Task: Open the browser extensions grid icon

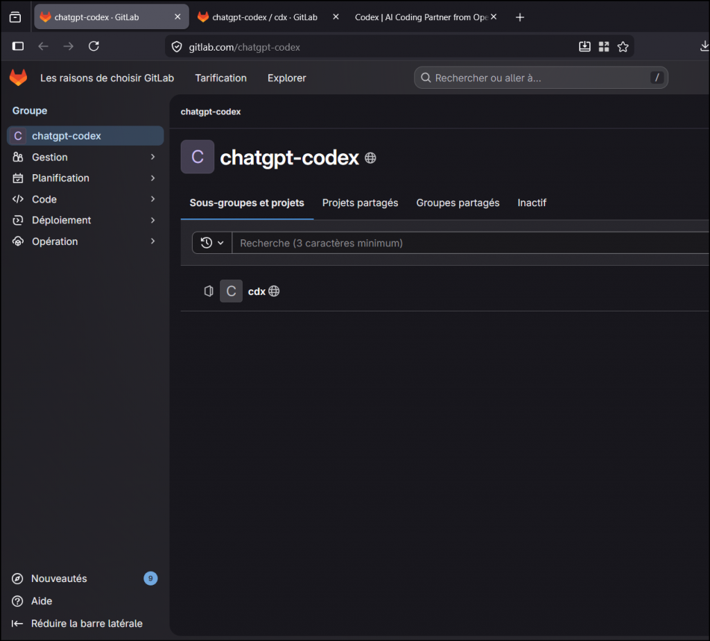Action: tap(604, 46)
